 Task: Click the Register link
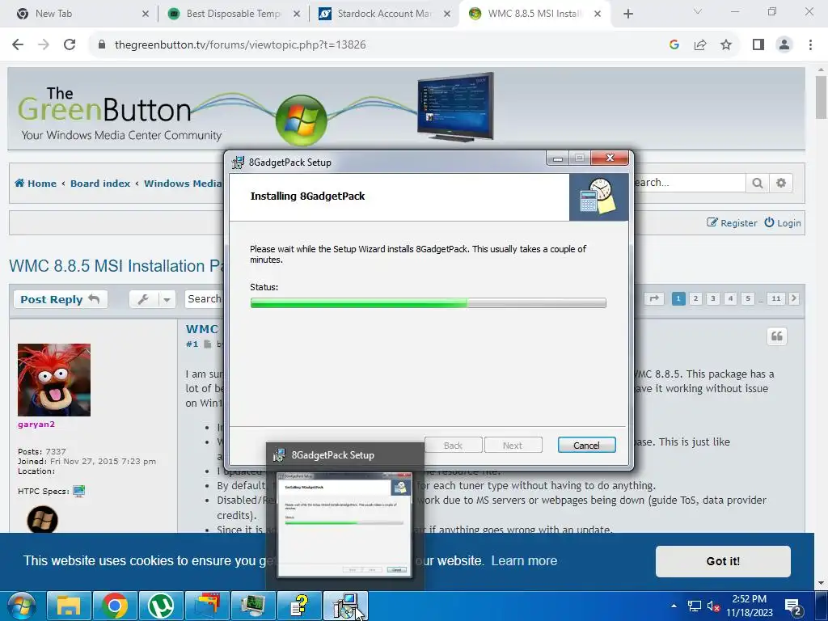click(x=732, y=223)
